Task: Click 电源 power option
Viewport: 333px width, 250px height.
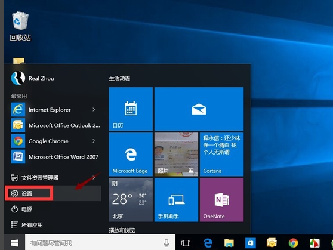Action: coord(53,209)
